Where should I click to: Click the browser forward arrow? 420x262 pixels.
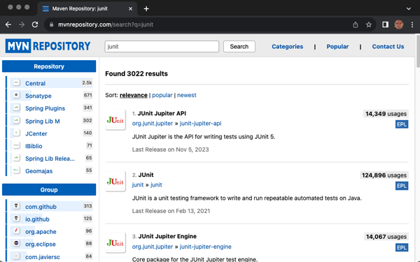(22, 24)
